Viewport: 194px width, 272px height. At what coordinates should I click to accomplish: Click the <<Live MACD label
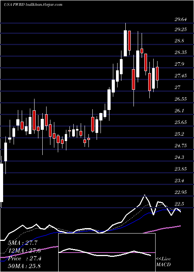click(163, 262)
